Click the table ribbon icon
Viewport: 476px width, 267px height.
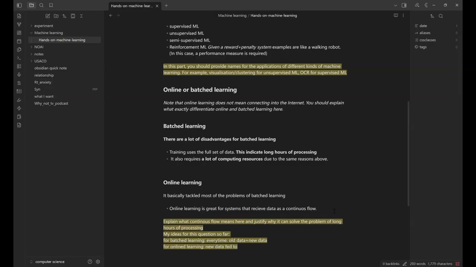(19, 91)
